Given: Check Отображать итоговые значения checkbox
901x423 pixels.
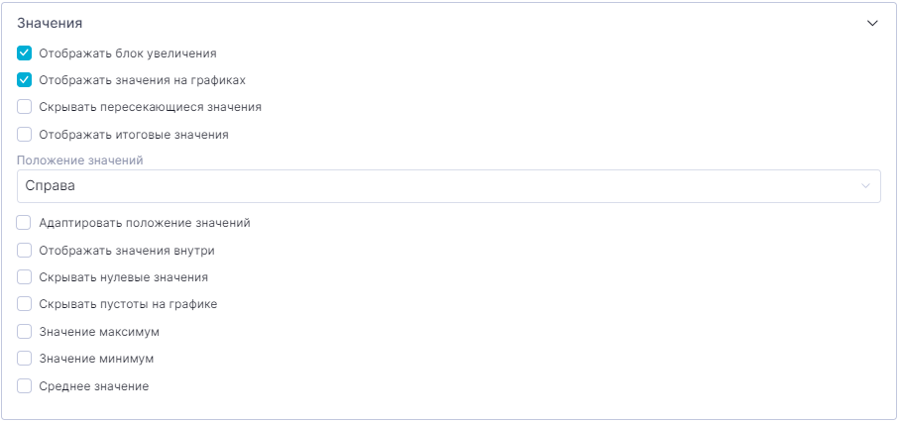Looking at the screenshot, I should tap(25, 134).
